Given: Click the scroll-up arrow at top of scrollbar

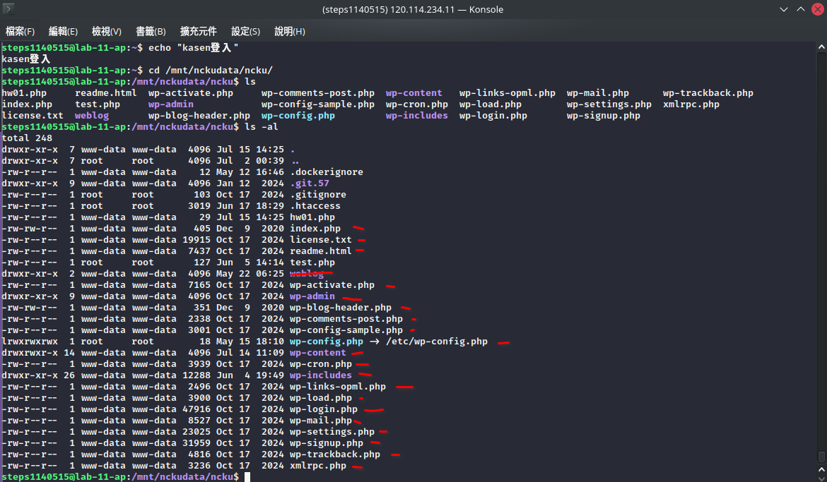Looking at the screenshot, I should click(821, 47).
